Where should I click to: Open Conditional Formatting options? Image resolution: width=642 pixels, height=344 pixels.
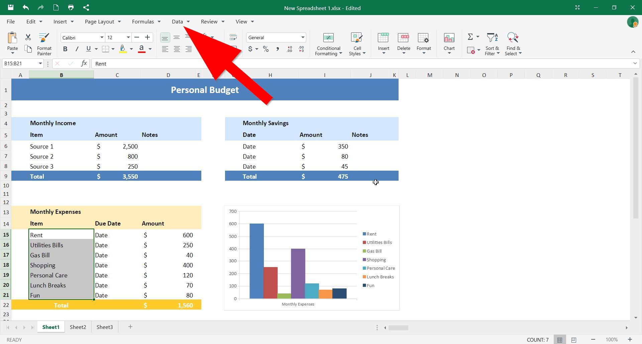click(328, 44)
